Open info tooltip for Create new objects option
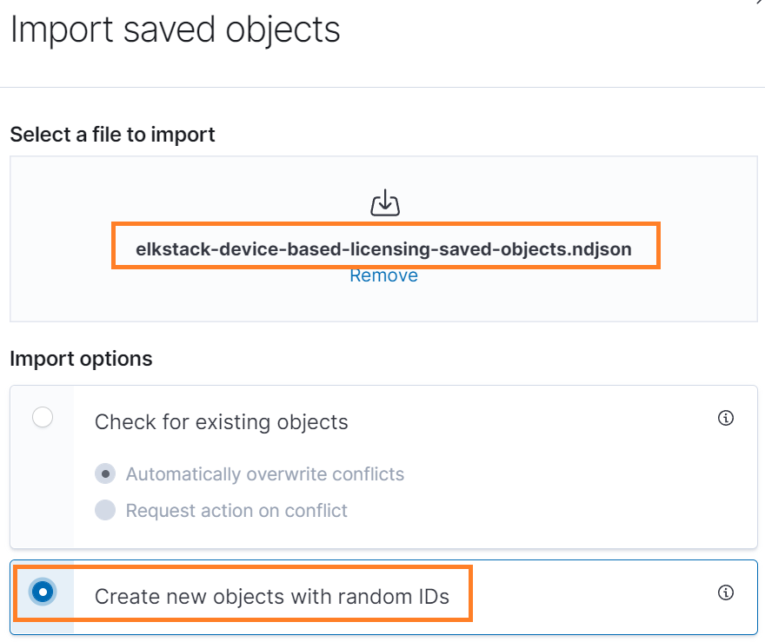The height and width of the screenshot is (642, 765). click(x=726, y=592)
